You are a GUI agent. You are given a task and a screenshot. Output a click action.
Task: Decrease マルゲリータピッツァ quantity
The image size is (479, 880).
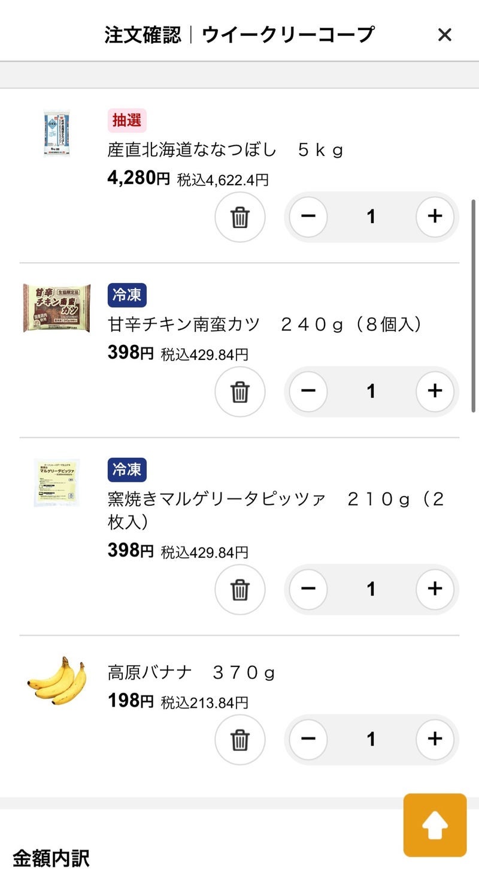pos(308,589)
